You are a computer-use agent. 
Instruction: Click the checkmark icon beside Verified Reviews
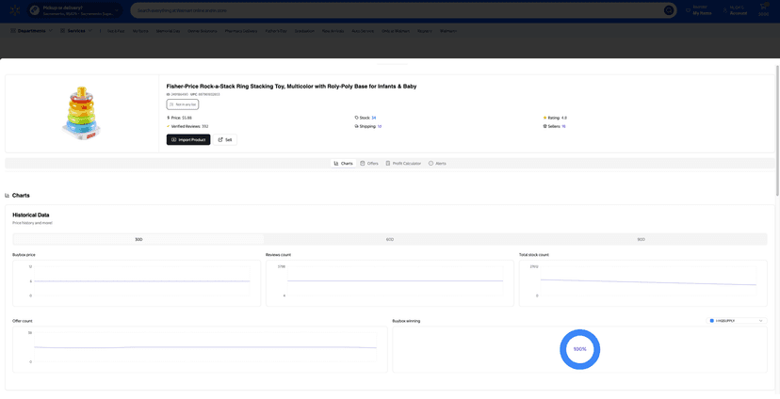pyautogui.click(x=168, y=127)
